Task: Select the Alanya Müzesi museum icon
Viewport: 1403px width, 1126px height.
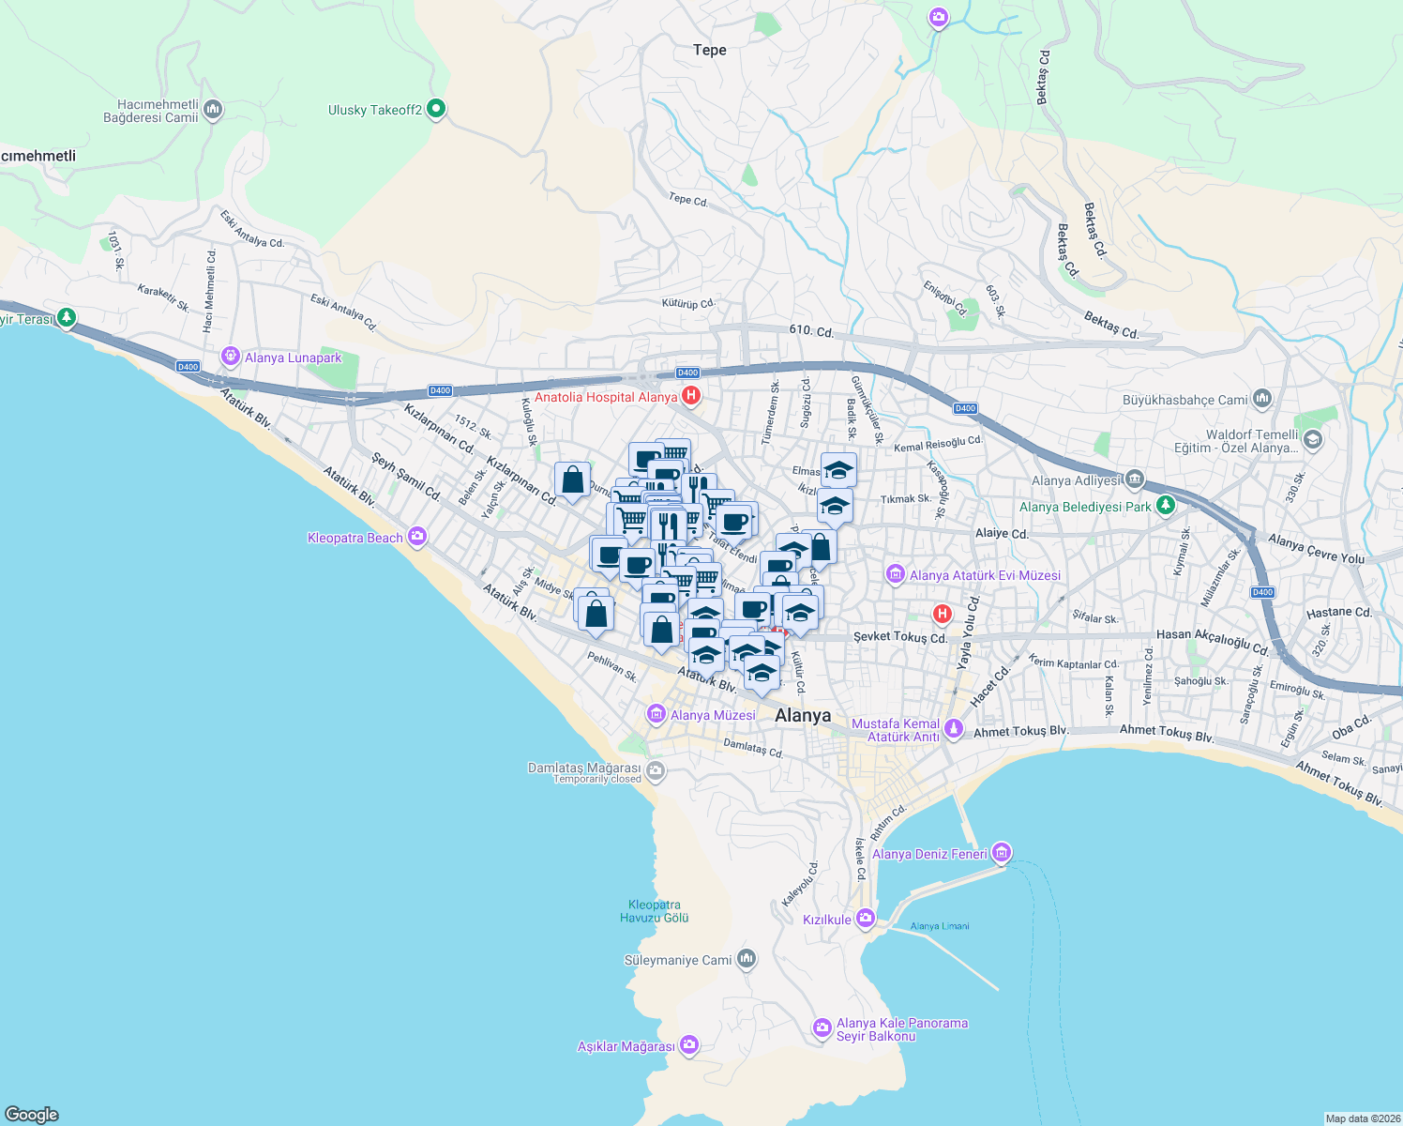Action: (656, 715)
